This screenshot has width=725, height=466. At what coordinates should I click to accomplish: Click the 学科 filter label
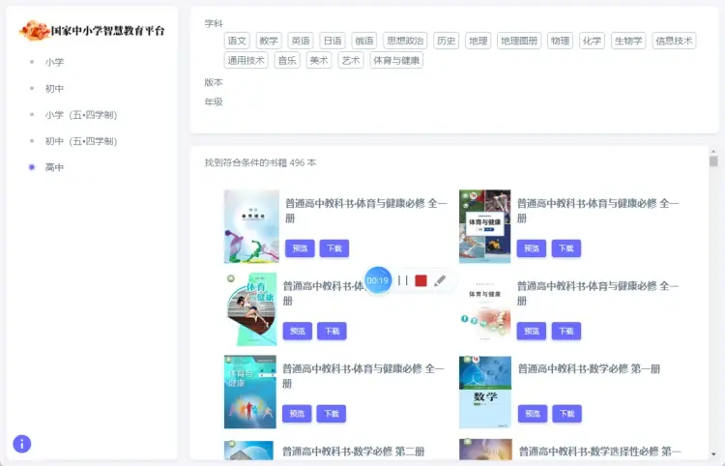214,23
